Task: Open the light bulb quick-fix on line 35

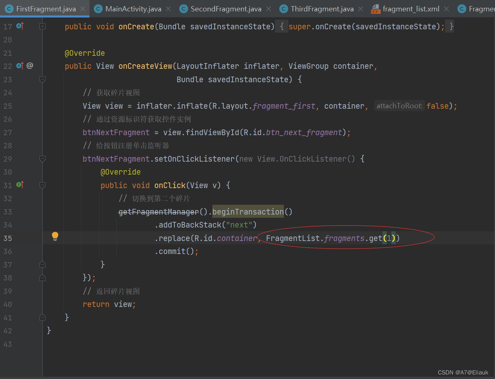Action: coord(55,237)
